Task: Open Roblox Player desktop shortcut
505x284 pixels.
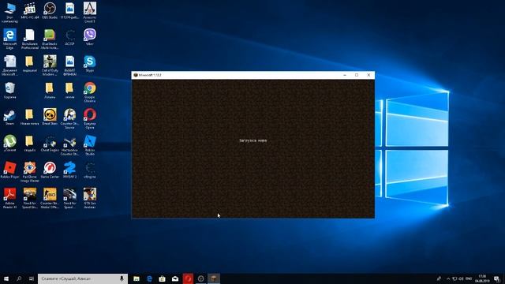Action: point(9,170)
